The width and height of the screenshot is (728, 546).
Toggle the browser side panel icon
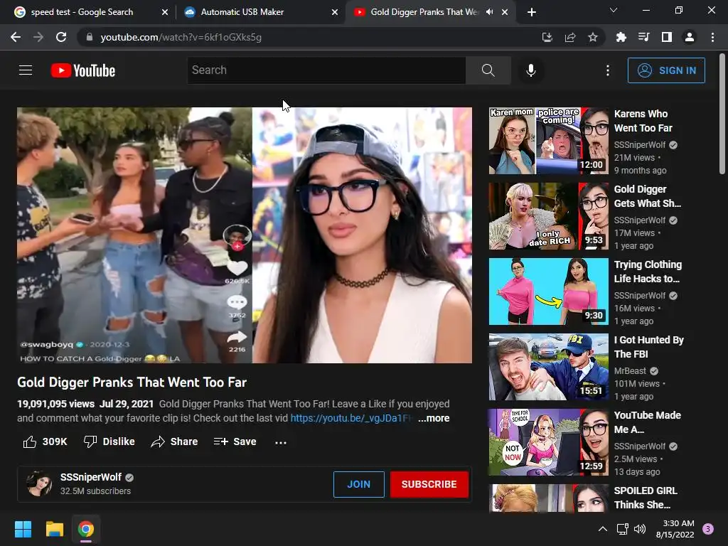(667, 37)
